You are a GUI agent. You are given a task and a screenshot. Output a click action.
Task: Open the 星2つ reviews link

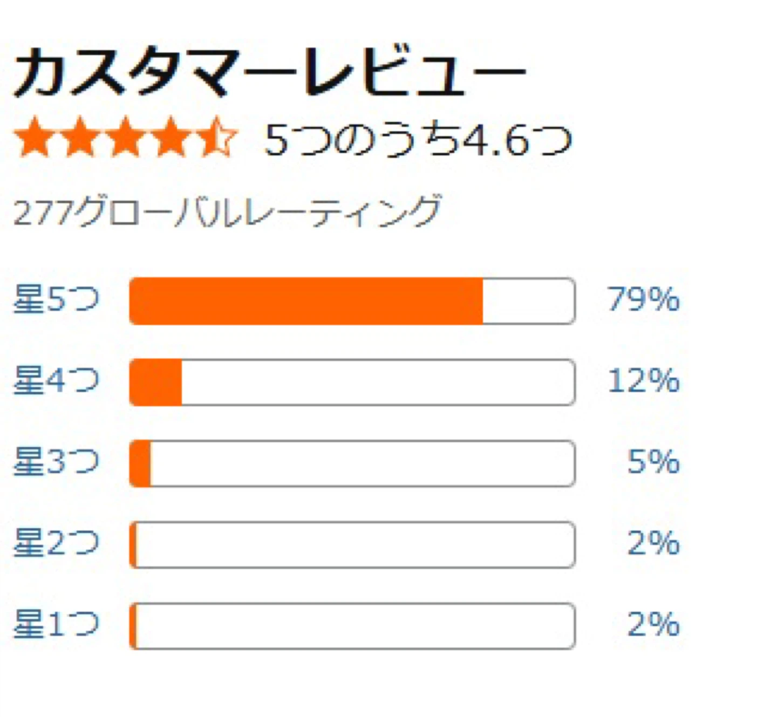click(x=57, y=543)
